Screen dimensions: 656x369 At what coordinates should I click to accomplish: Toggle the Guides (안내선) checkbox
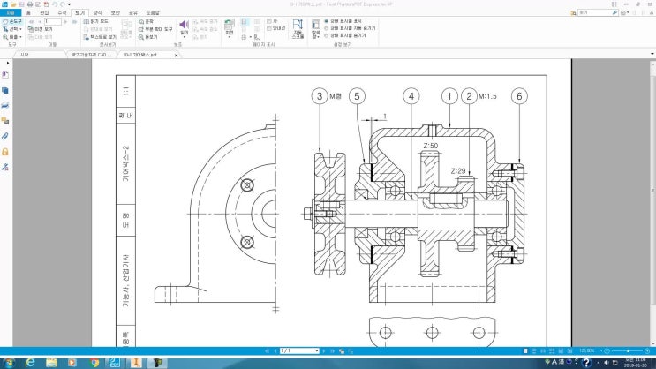(269, 28)
